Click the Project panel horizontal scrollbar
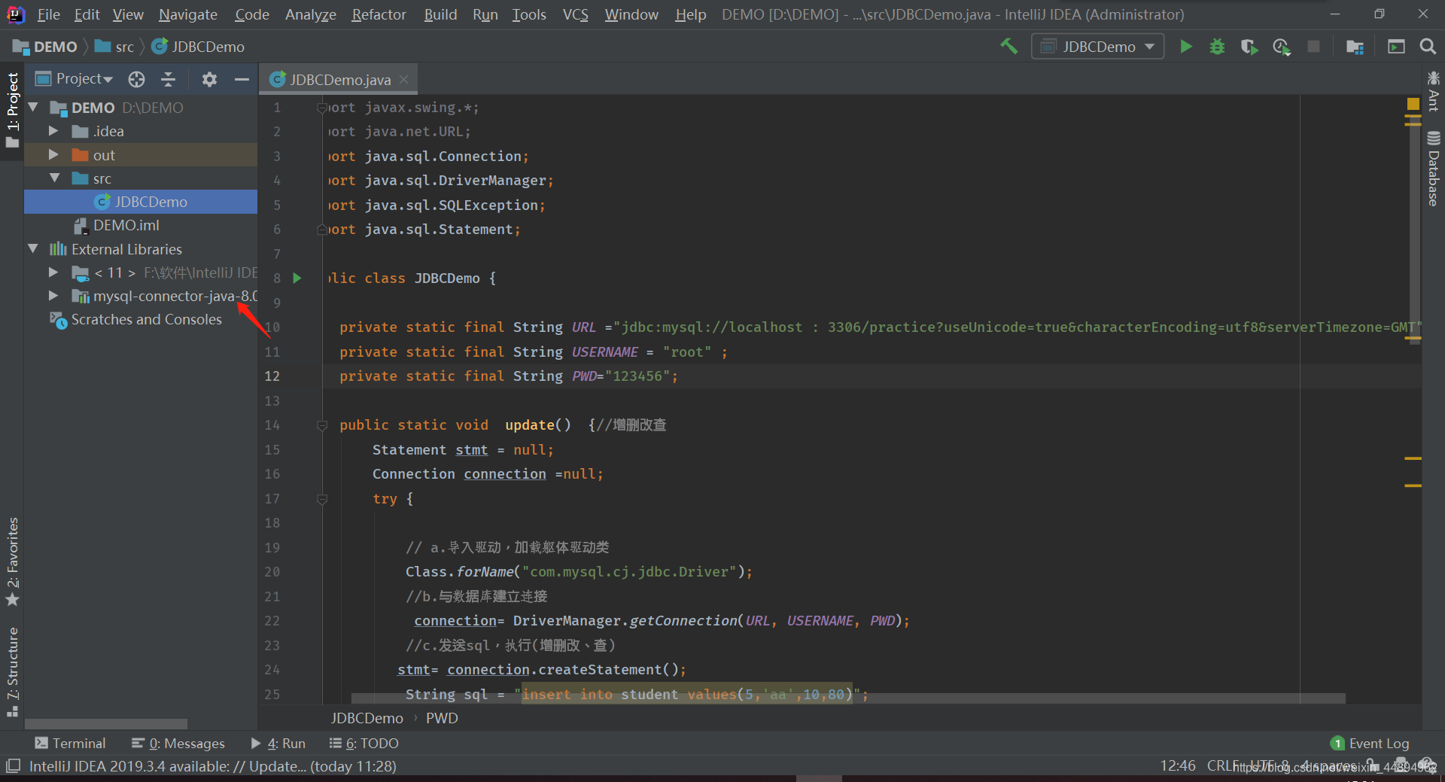Viewport: 1445px width, 782px height. click(105, 723)
